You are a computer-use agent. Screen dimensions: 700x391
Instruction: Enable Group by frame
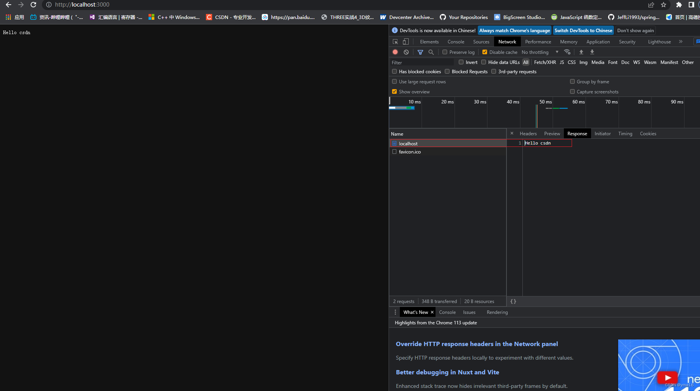(x=572, y=81)
